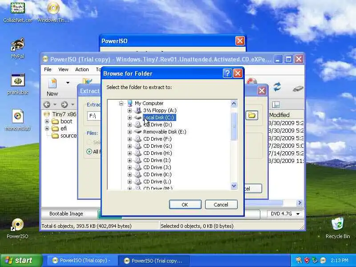
Task: Open the PowerISO desktop shortcut
Action: pyautogui.click(x=17, y=228)
